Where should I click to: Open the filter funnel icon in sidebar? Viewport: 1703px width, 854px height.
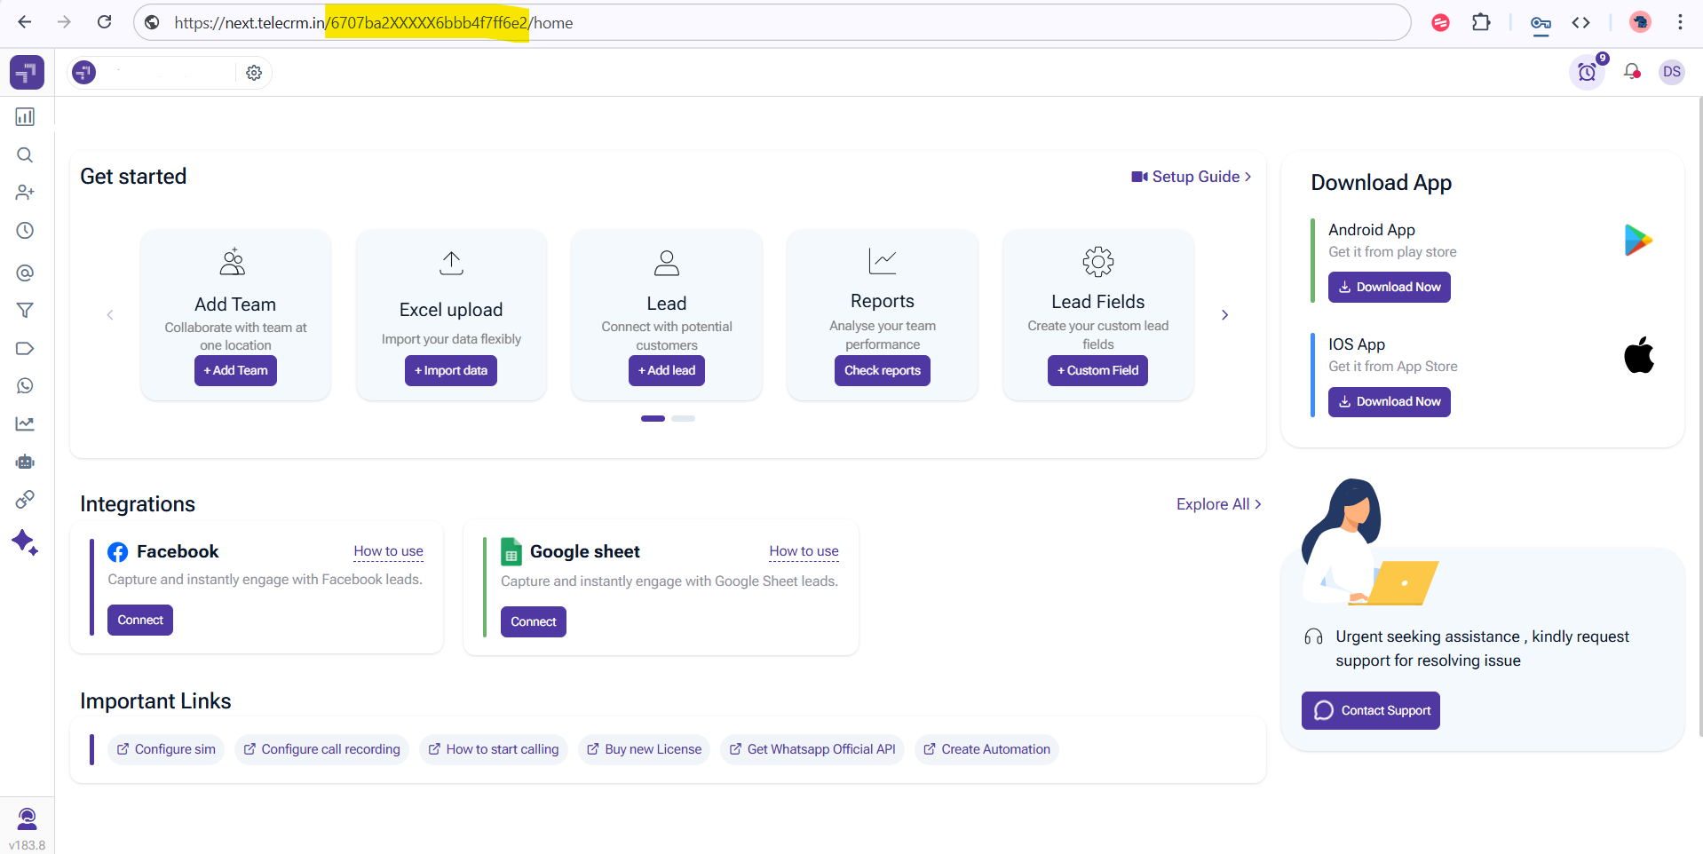click(x=25, y=311)
